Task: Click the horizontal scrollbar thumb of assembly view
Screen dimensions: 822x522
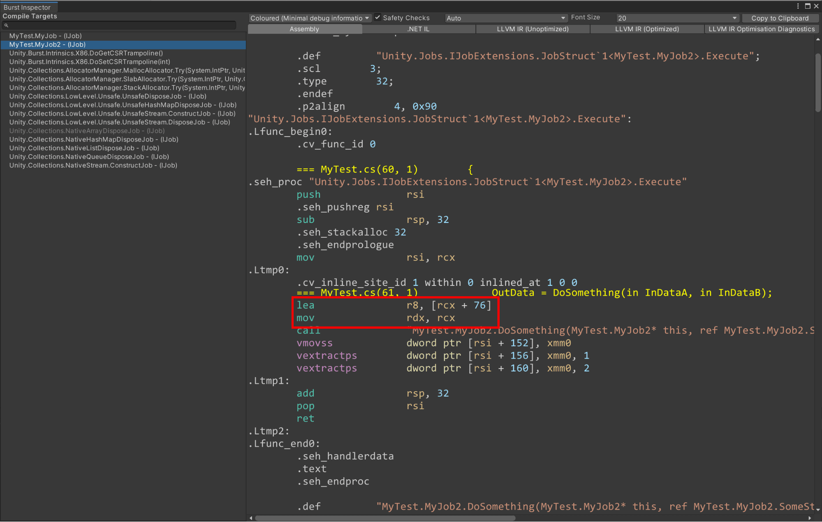Action: 385,518
